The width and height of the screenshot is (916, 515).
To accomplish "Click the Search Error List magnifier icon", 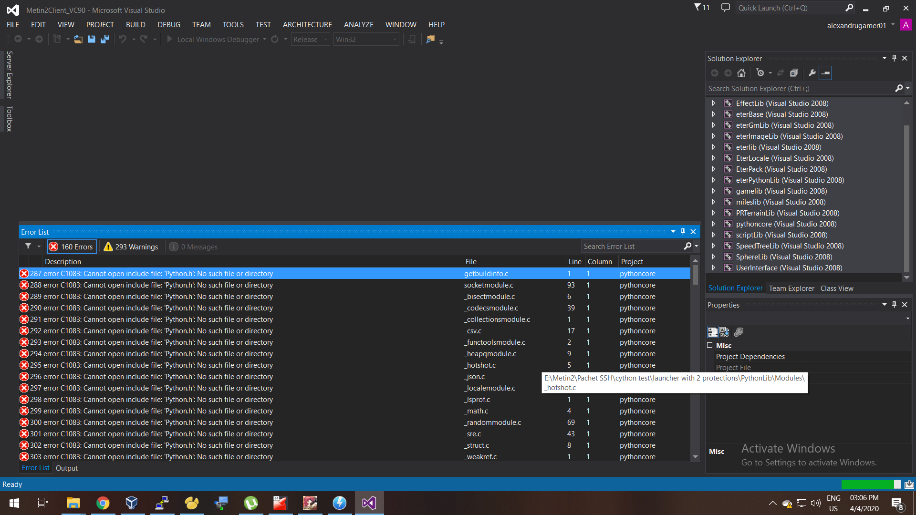I will pos(687,247).
